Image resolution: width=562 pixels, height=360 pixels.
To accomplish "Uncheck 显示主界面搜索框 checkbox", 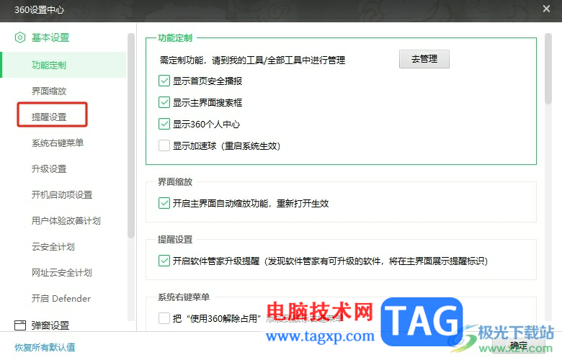I will click(164, 102).
